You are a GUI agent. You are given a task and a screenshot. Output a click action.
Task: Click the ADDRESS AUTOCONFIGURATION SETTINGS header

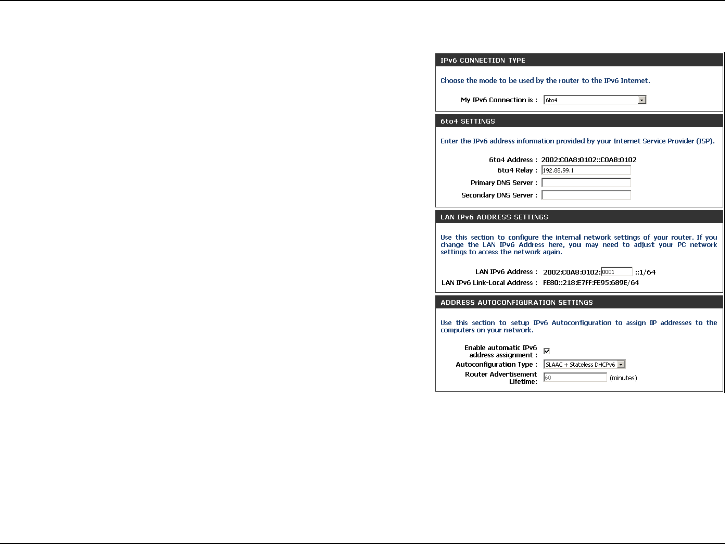pyautogui.click(x=579, y=302)
